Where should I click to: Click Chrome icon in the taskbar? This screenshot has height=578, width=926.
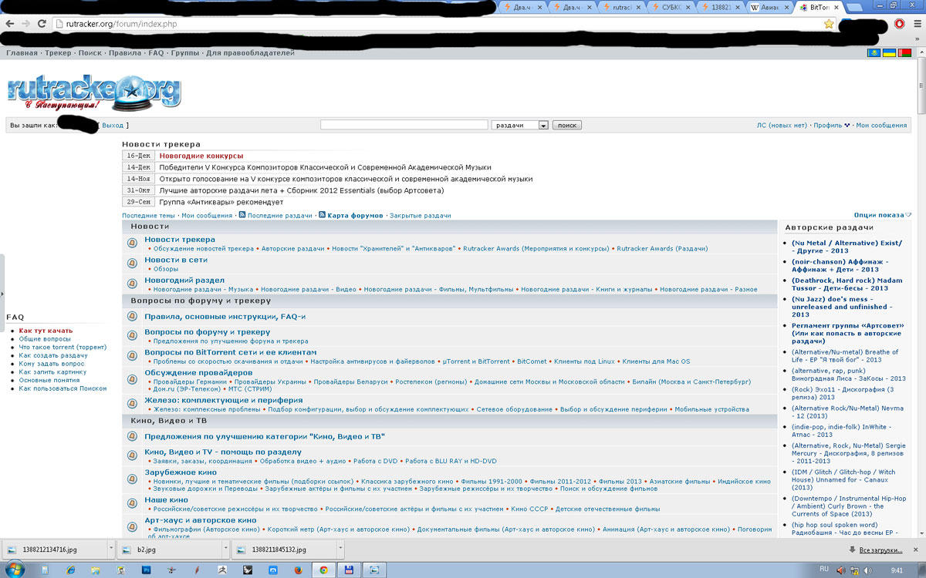pos(323,570)
